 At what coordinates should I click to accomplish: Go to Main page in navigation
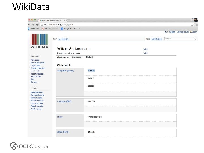(35, 60)
